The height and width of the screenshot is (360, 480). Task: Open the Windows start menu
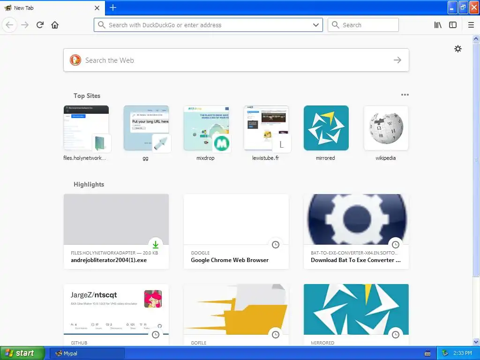(x=22, y=353)
